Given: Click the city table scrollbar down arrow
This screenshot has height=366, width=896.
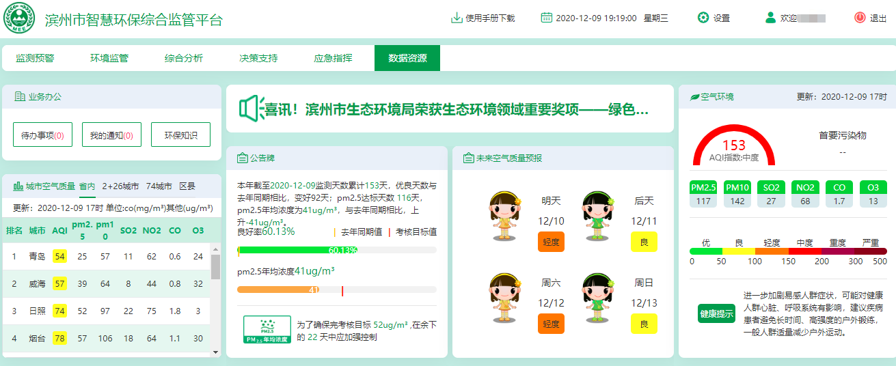Looking at the screenshot, I should pos(216,352).
